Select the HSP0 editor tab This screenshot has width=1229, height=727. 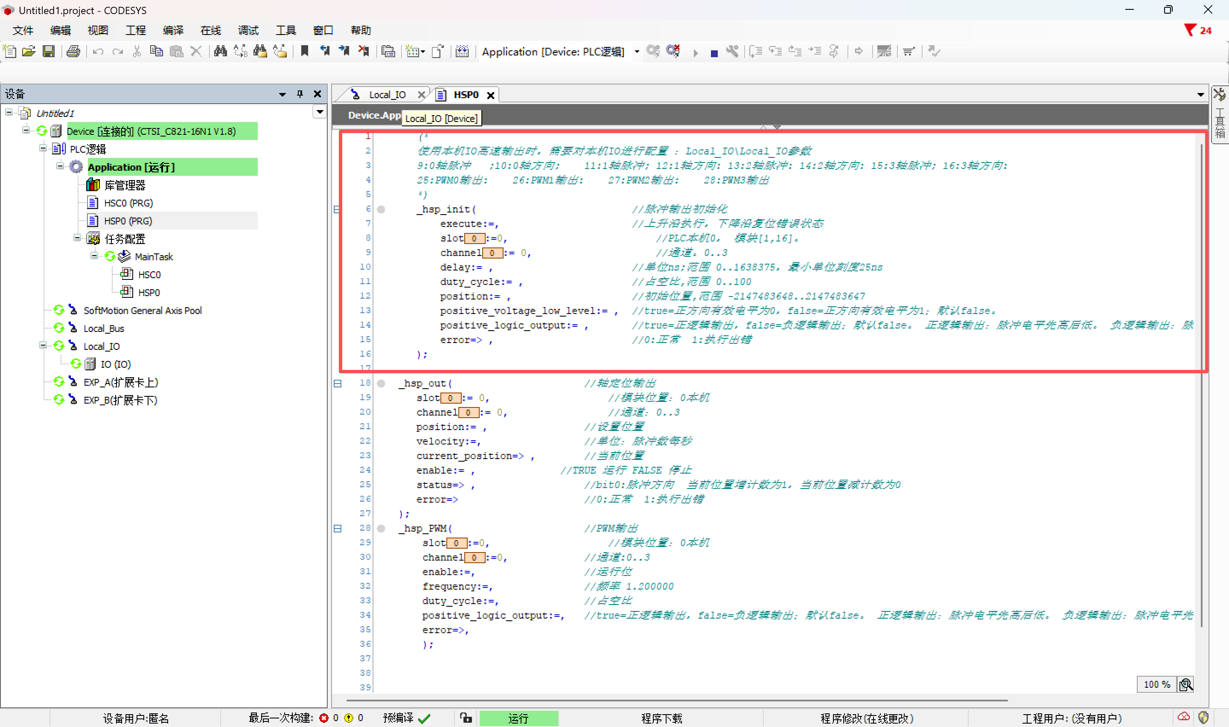tap(465, 95)
